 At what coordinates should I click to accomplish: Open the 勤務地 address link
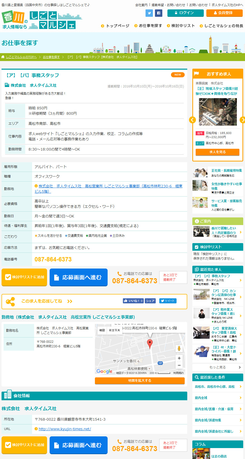[x=108, y=189]
